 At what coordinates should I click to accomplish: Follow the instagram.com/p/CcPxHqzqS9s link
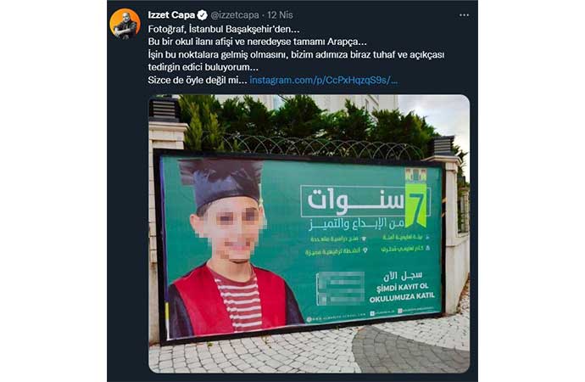coord(324,81)
